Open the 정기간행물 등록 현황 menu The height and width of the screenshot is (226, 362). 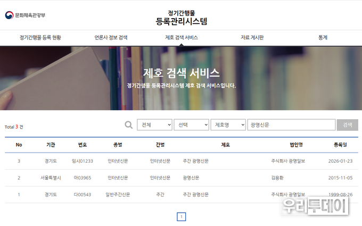[x=40, y=38]
